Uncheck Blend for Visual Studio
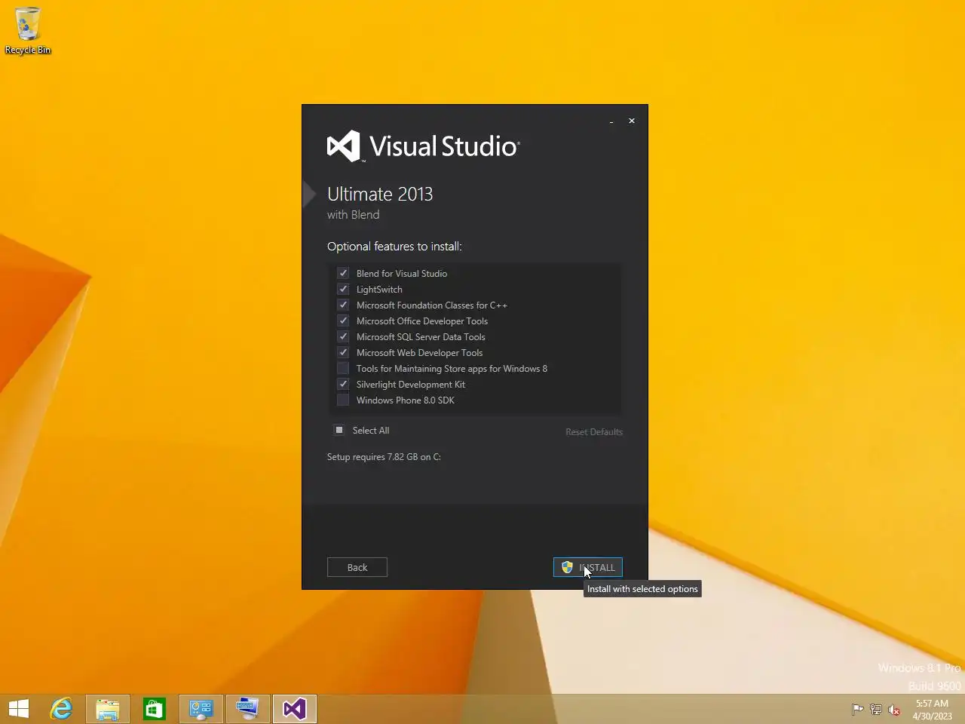965x724 pixels. 343,273
